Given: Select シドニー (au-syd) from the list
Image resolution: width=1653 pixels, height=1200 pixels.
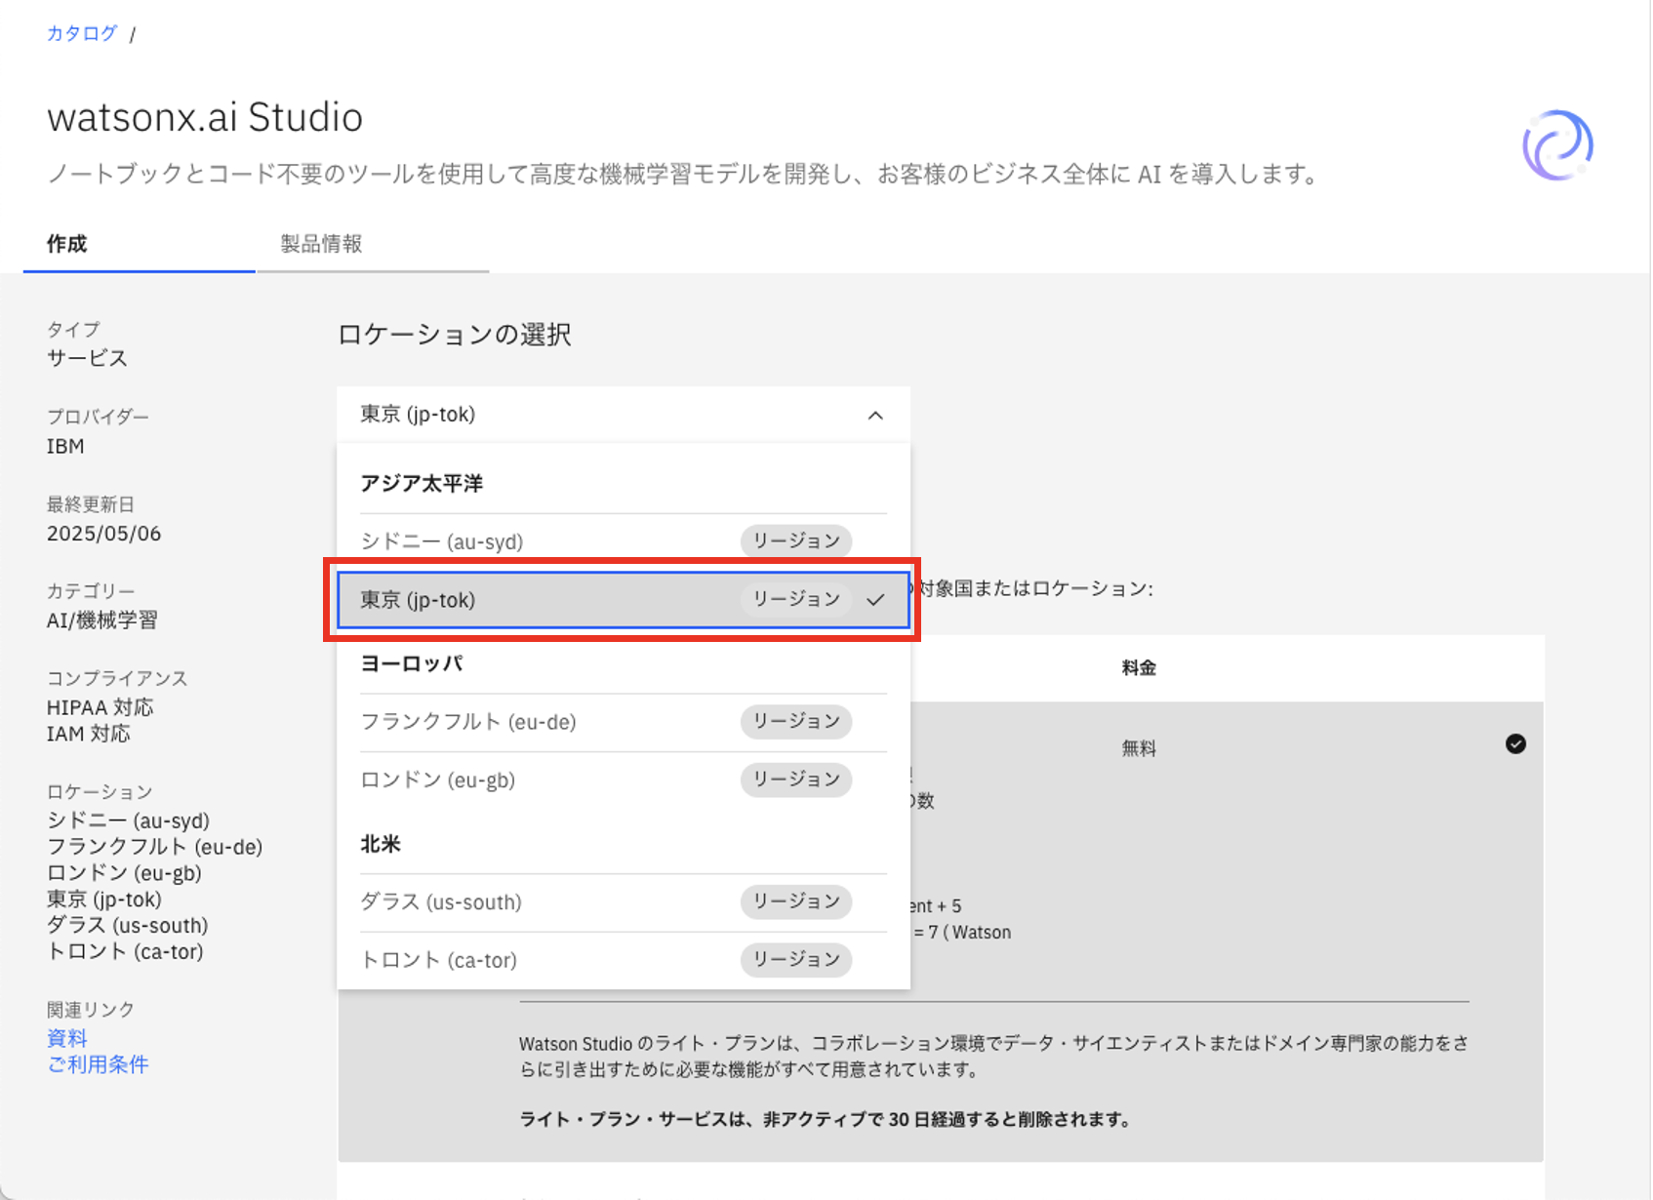Looking at the screenshot, I should coord(442,541).
